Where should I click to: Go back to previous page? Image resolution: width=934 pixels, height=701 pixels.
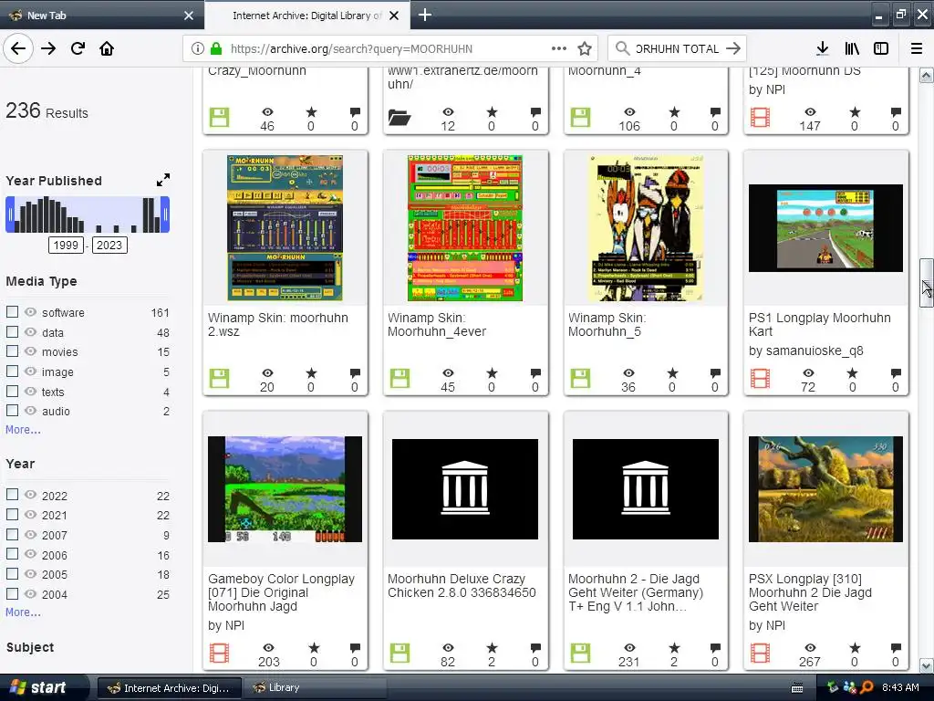click(x=18, y=48)
